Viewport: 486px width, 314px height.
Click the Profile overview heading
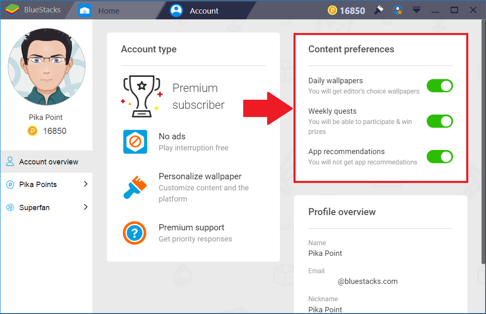(x=342, y=212)
